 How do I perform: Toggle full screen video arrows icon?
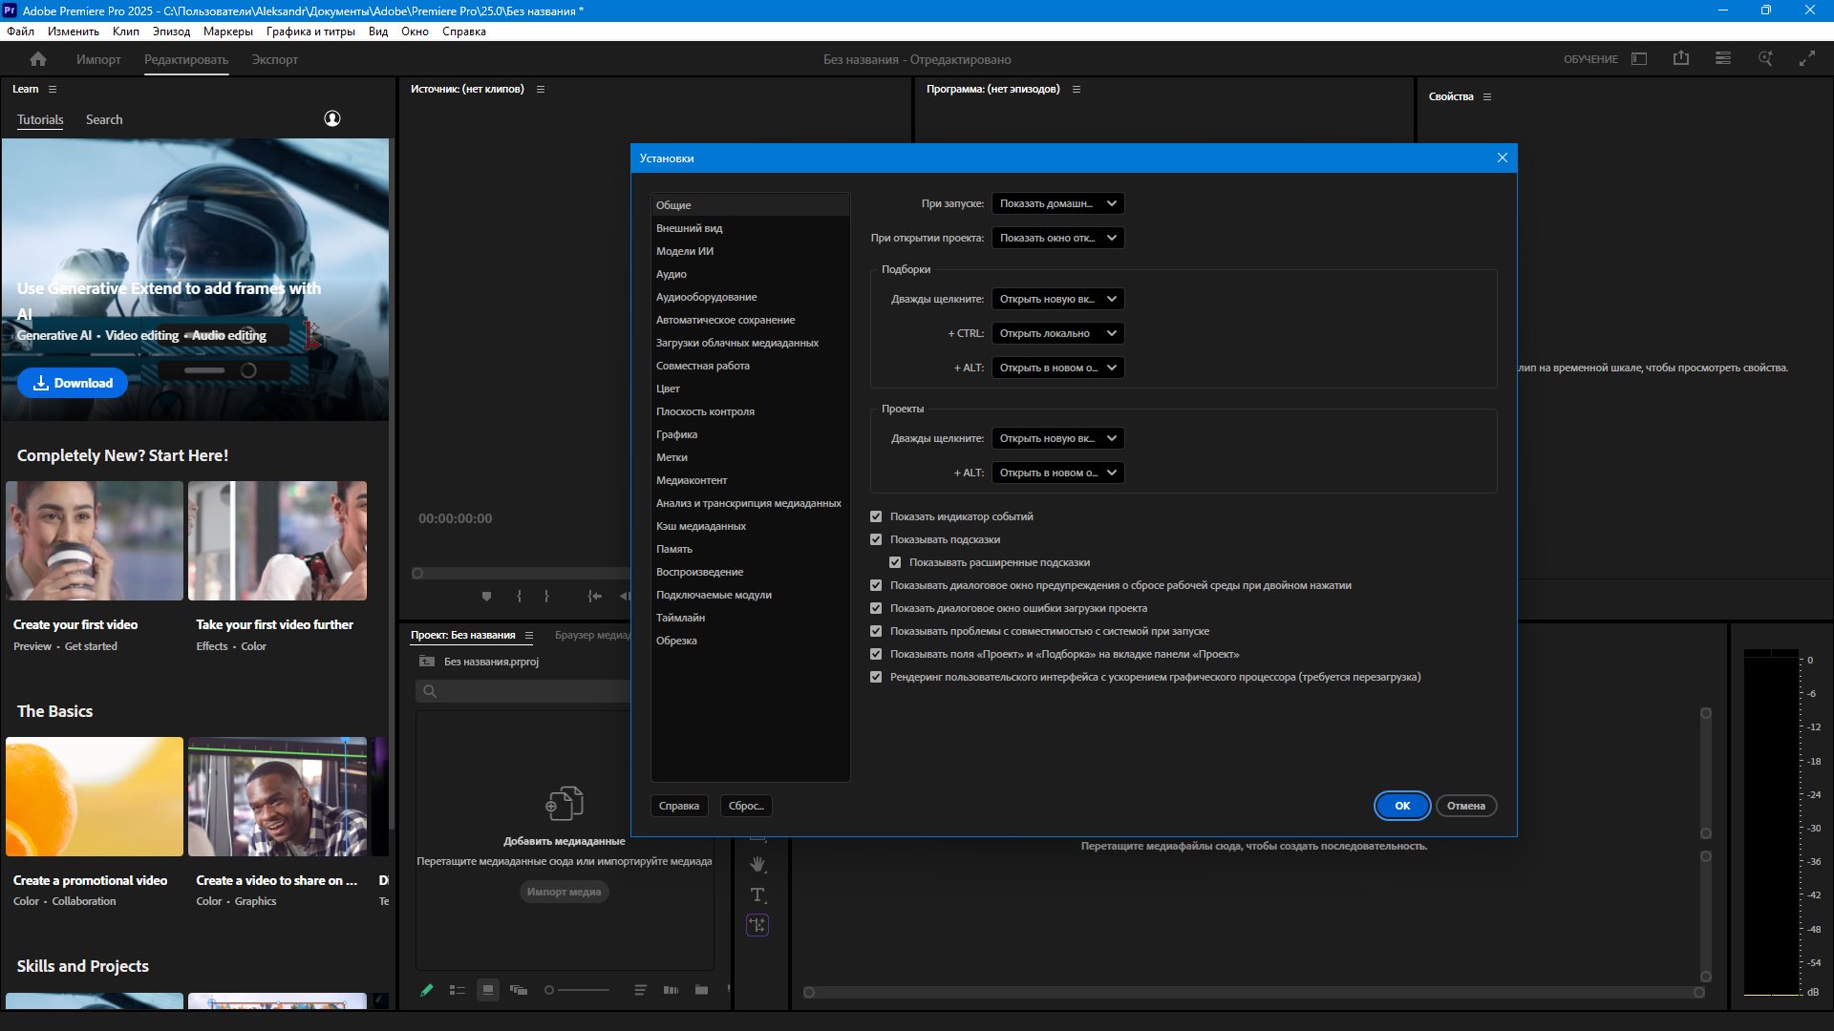pos(1807,59)
